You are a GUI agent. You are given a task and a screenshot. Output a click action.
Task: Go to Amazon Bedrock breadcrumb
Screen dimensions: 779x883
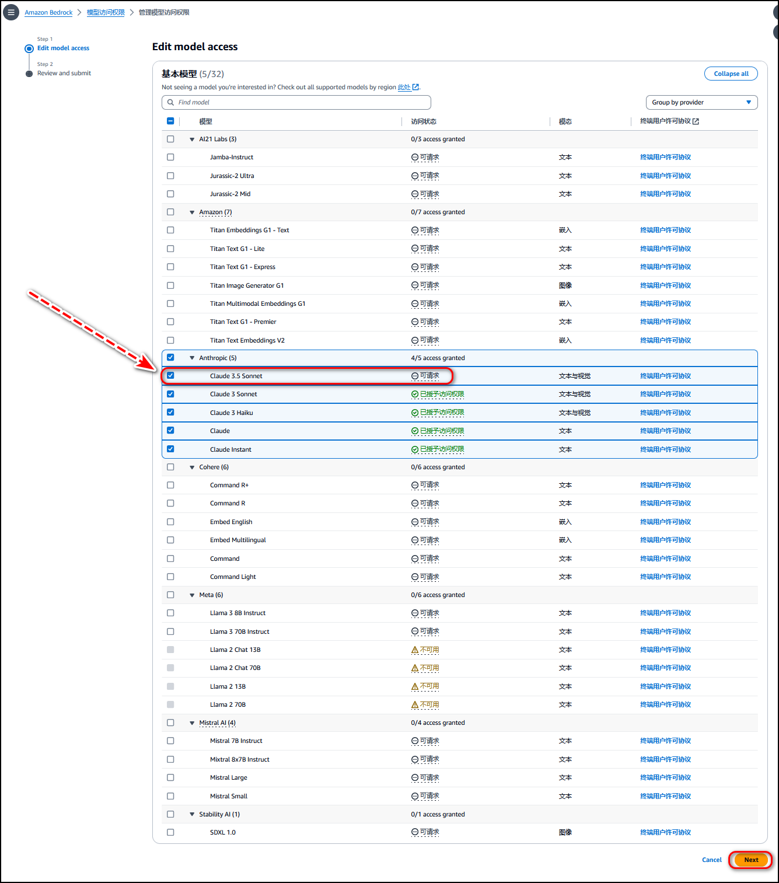click(x=48, y=12)
